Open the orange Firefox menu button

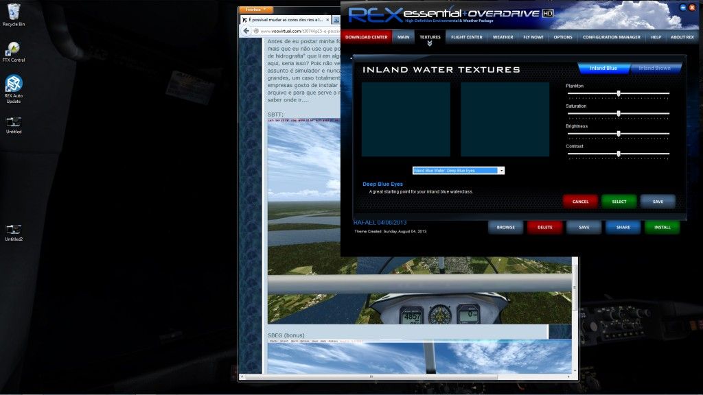pos(256,10)
